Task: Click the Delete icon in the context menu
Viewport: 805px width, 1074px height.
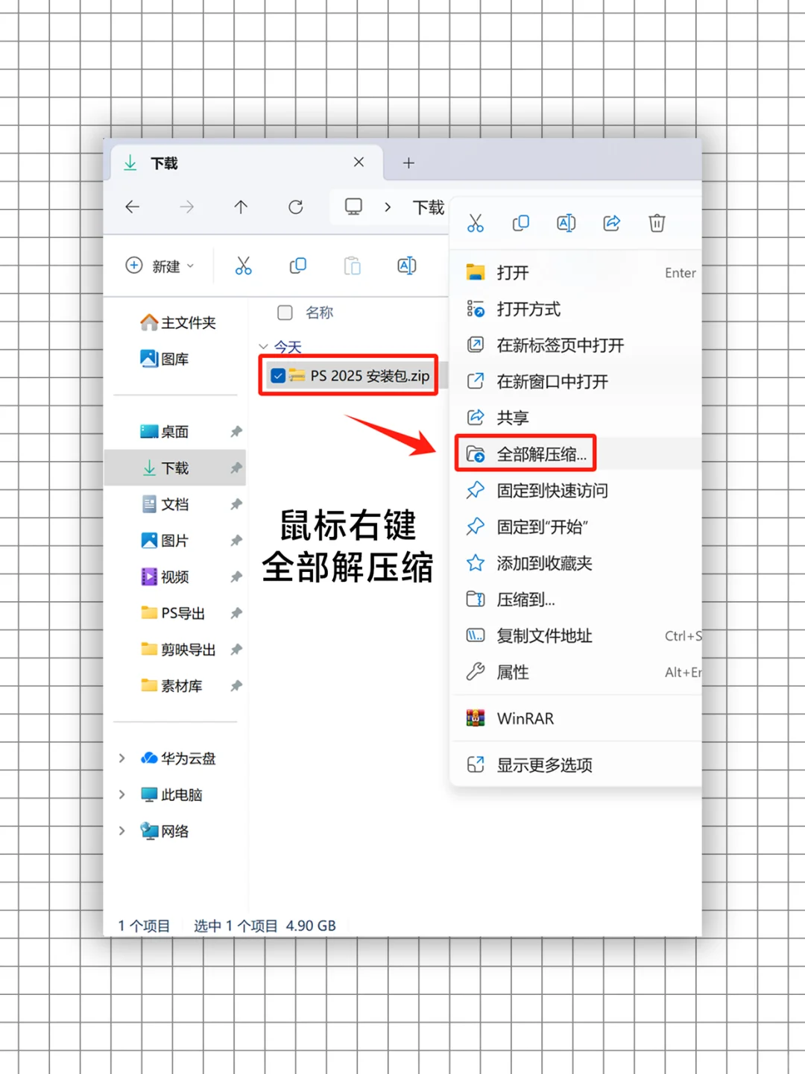Action: (x=656, y=222)
